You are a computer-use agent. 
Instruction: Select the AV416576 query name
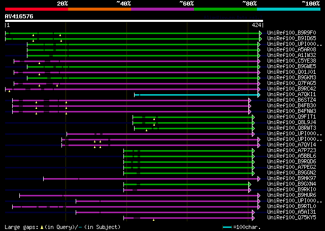19,16
